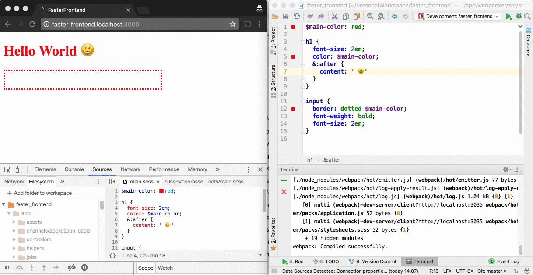Viewport: 533px width, 275px height.
Task: Reload the FasterFrontend page in Chrome
Action: 32,24
